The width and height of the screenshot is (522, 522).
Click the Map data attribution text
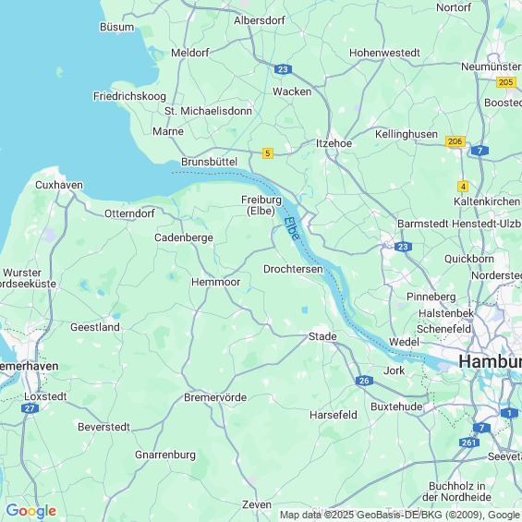[400, 515]
